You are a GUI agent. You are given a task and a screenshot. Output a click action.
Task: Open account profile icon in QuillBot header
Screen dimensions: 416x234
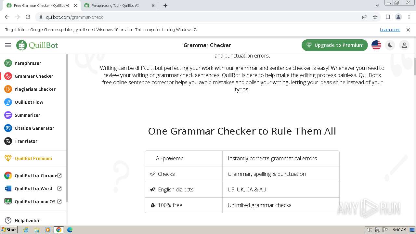click(x=404, y=45)
